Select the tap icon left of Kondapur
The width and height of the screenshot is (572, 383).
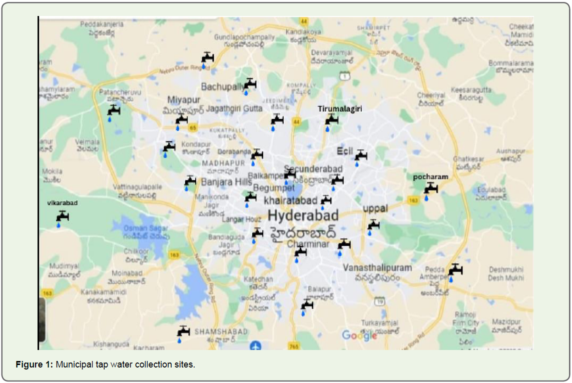169,148
